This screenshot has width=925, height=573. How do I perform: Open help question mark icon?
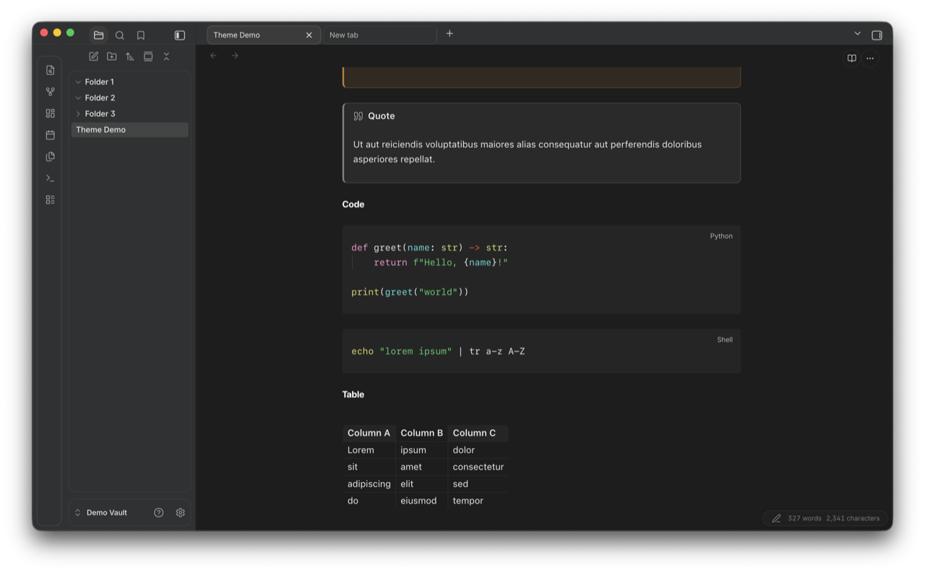159,512
